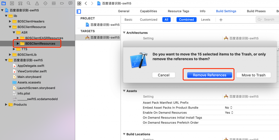Open the Report navigator speech bubble icon
Viewport: 279px width, 140px height.
(70, 3)
